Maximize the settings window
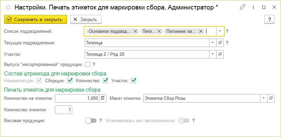The image size is (281, 137). pos(264,7)
